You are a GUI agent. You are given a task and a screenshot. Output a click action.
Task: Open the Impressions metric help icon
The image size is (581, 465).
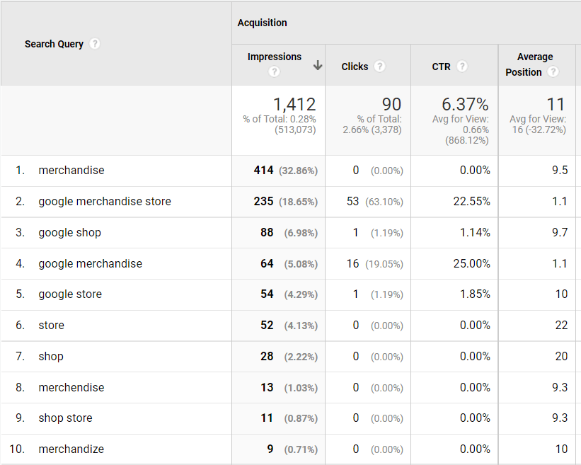[x=275, y=71]
